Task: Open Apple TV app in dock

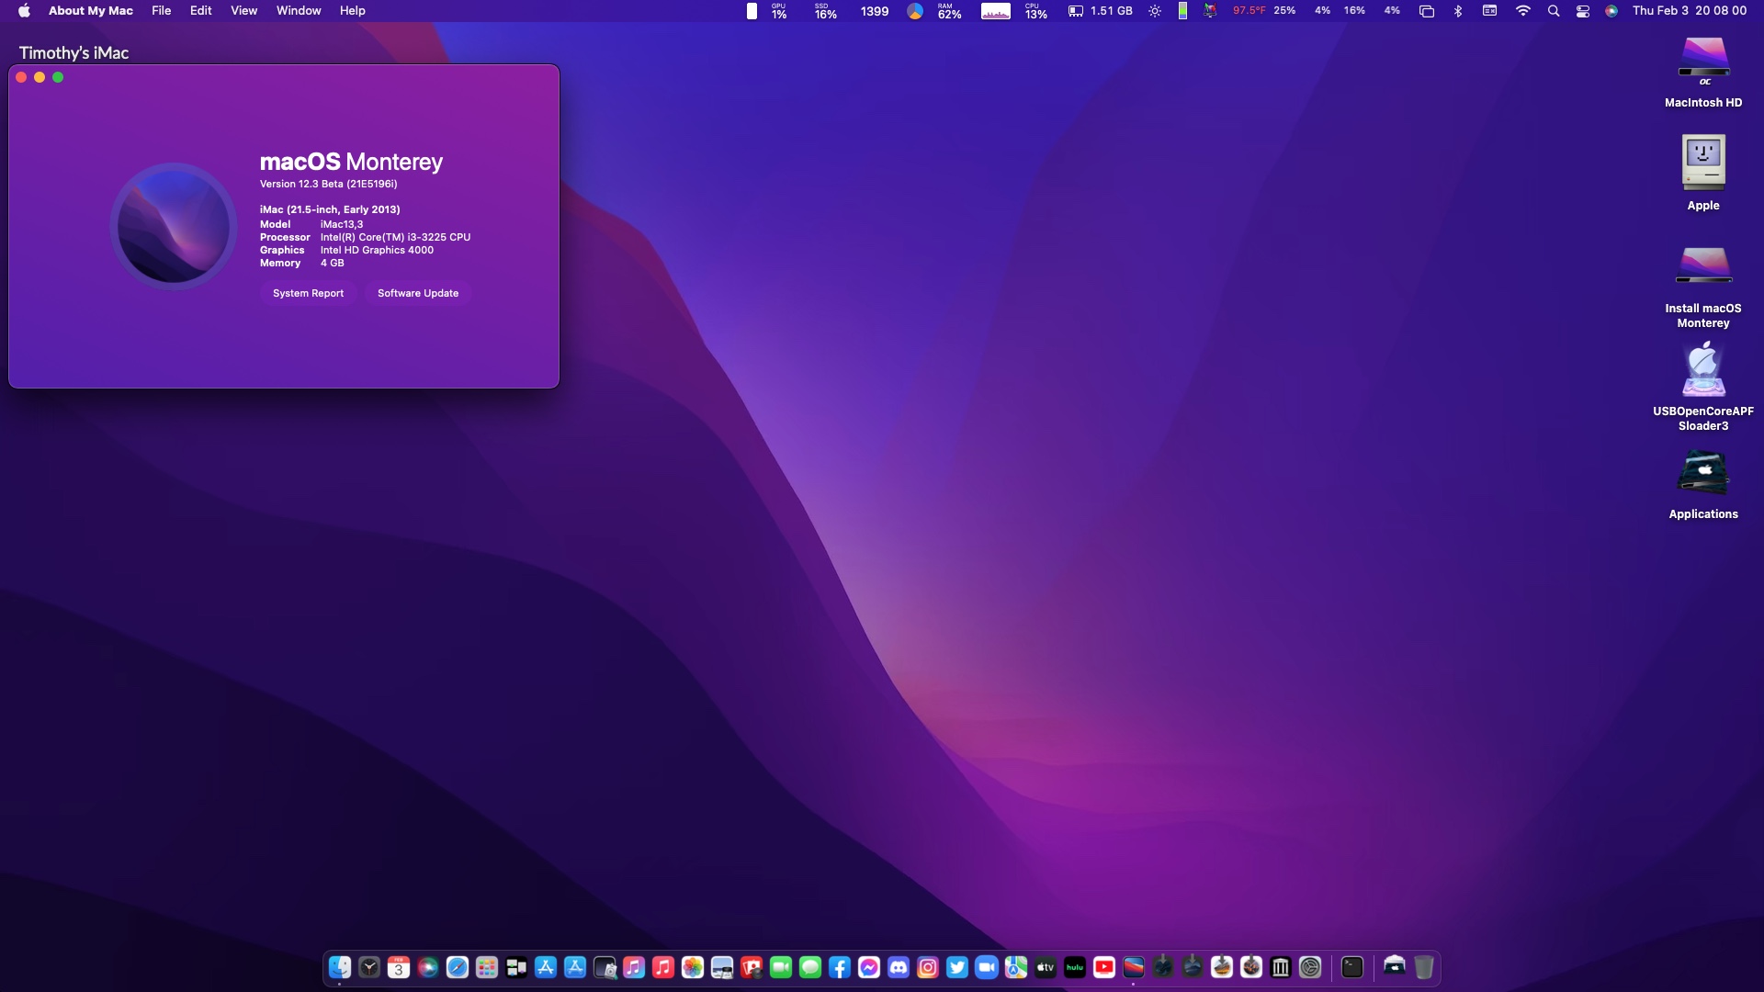Action: click(x=1046, y=966)
